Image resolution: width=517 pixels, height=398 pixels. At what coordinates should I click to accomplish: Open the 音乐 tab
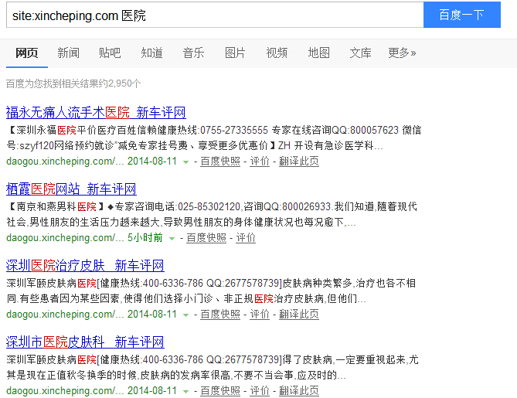[x=193, y=53]
